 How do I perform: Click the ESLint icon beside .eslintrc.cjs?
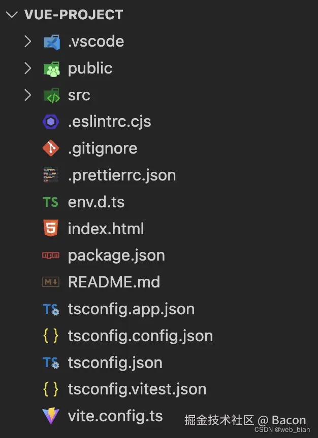pos(51,122)
